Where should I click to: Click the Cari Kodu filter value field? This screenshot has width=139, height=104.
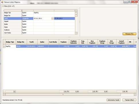(44, 33)
